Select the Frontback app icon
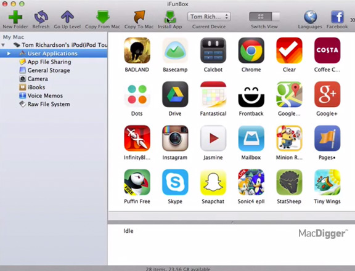The width and height of the screenshot is (355, 271). [251, 96]
